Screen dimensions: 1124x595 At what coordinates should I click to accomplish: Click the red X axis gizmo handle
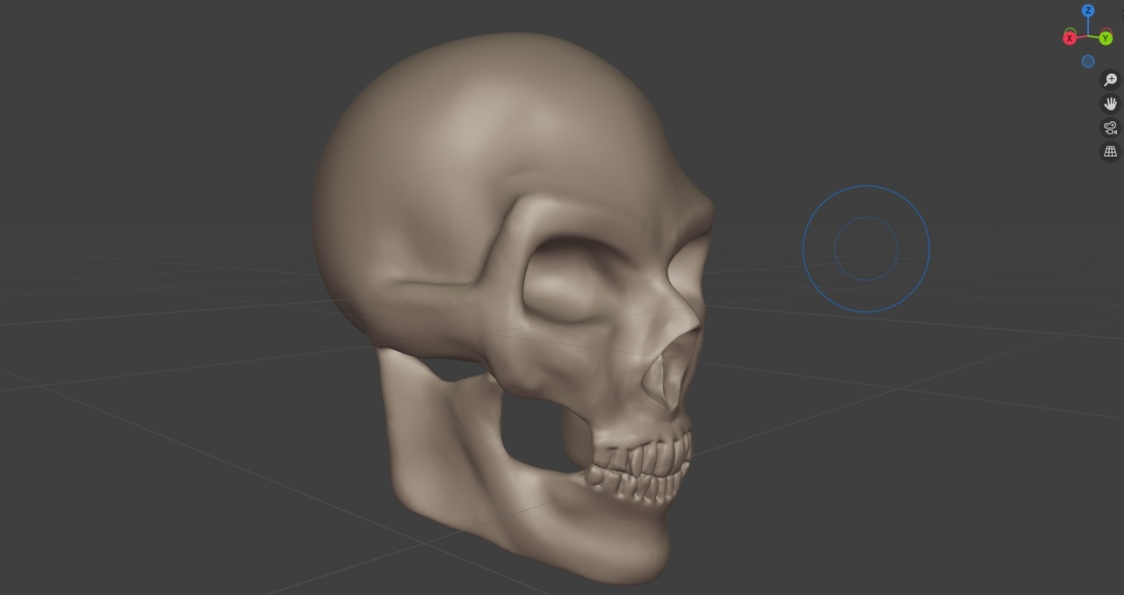1070,38
